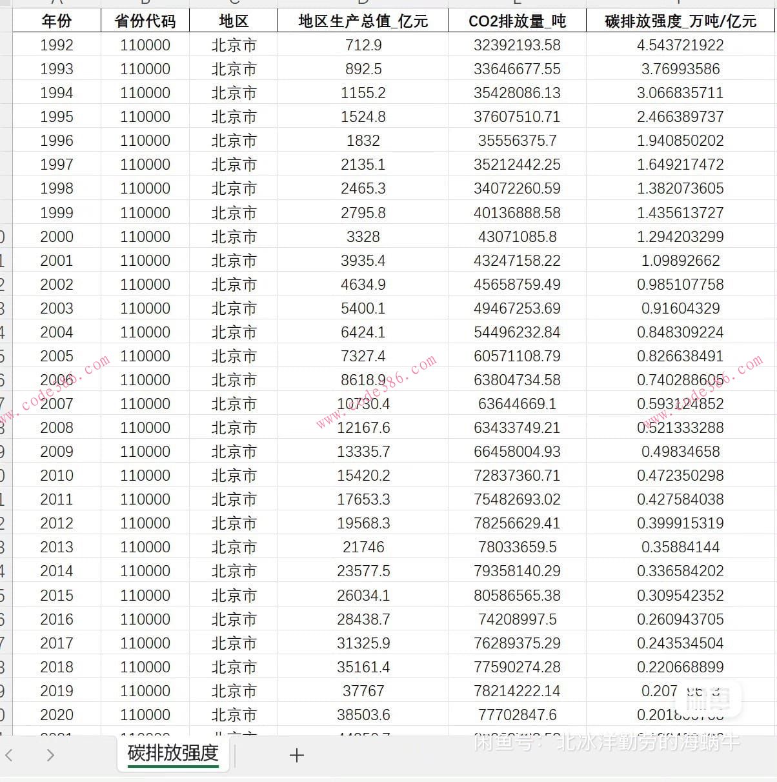Click the 地区 column header
Viewport: 777px width, 782px height.
(232, 20)
